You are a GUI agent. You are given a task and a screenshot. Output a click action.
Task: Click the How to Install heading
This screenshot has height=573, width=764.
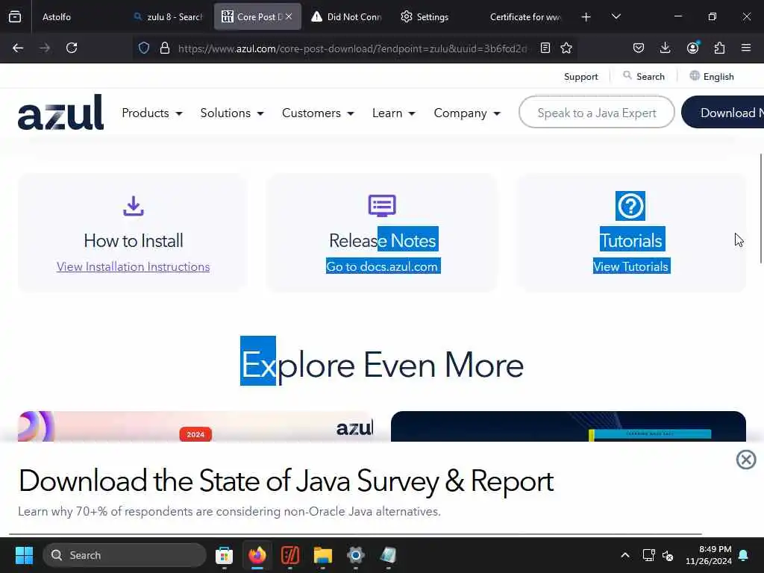(134, 241)
